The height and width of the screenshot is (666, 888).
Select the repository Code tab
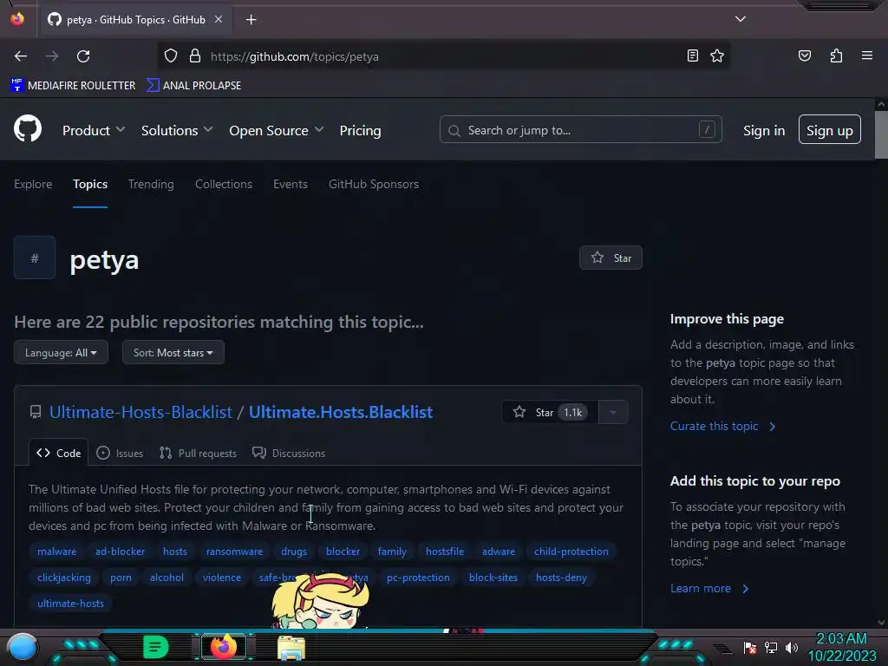click(58, 453)
